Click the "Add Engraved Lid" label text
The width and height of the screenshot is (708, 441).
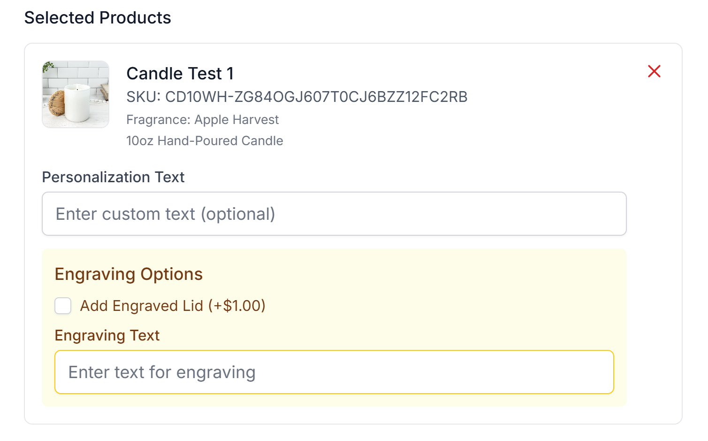(142, 306)
